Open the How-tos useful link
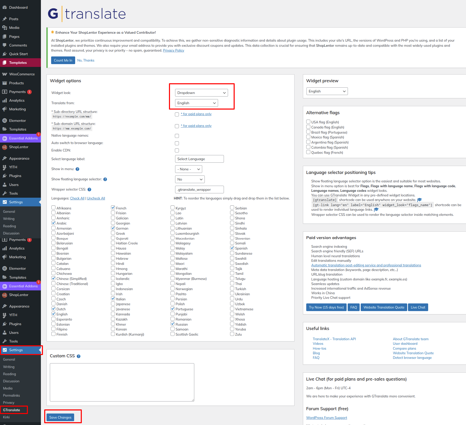The height and width of the screenshot is (425, 466). click(320, 348)
